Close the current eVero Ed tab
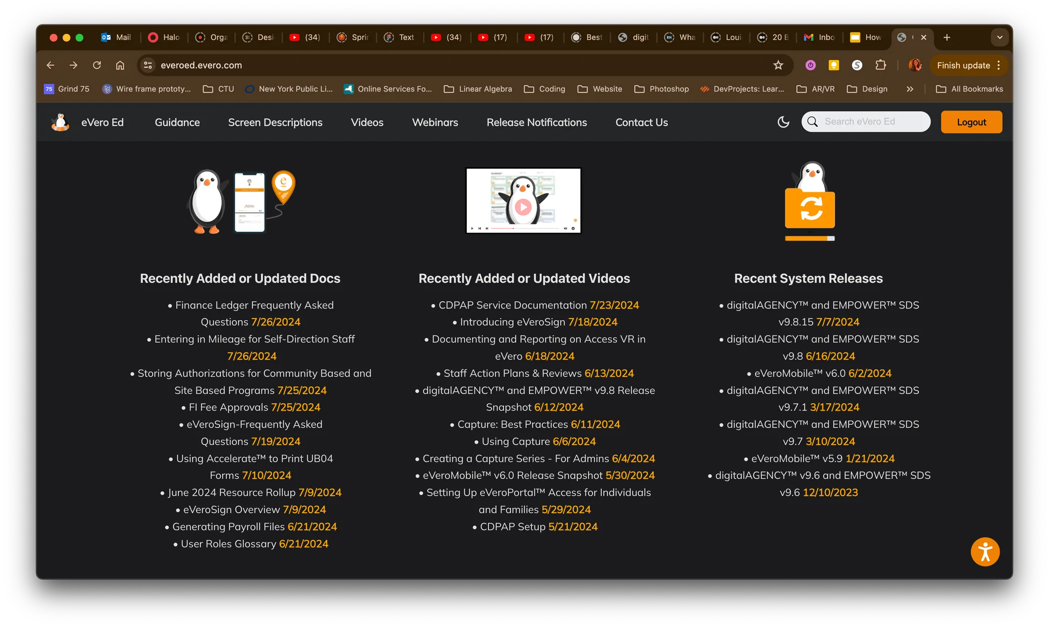This screenshot has height=627, width=1049. coord(924,37)
